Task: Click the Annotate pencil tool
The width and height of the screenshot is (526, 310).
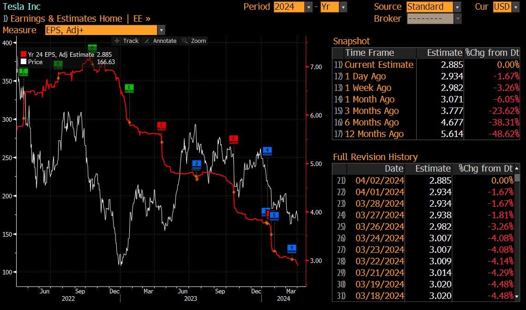Action: (x=160, y=41)
